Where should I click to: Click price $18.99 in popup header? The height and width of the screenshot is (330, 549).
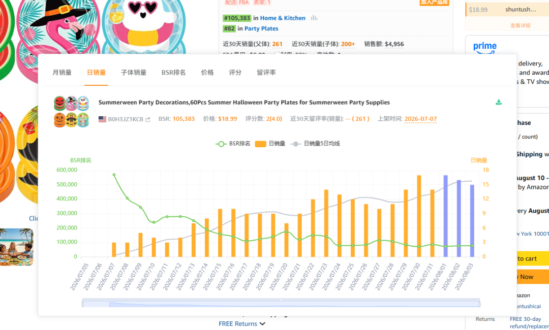228,119
